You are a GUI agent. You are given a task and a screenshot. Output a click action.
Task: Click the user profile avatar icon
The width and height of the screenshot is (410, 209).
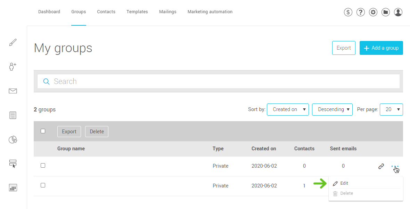tap(398, 12)
